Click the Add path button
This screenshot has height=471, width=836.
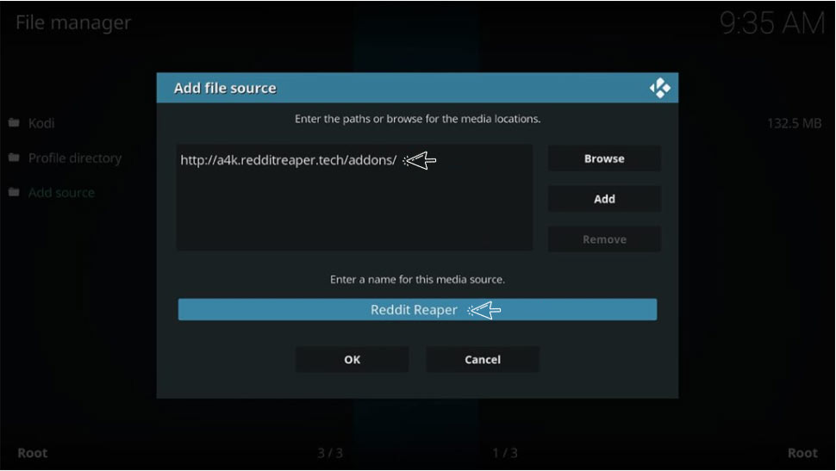pos(604,199)
